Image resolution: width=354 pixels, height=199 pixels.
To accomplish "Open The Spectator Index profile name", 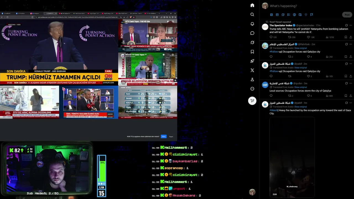I will [281, 25].
